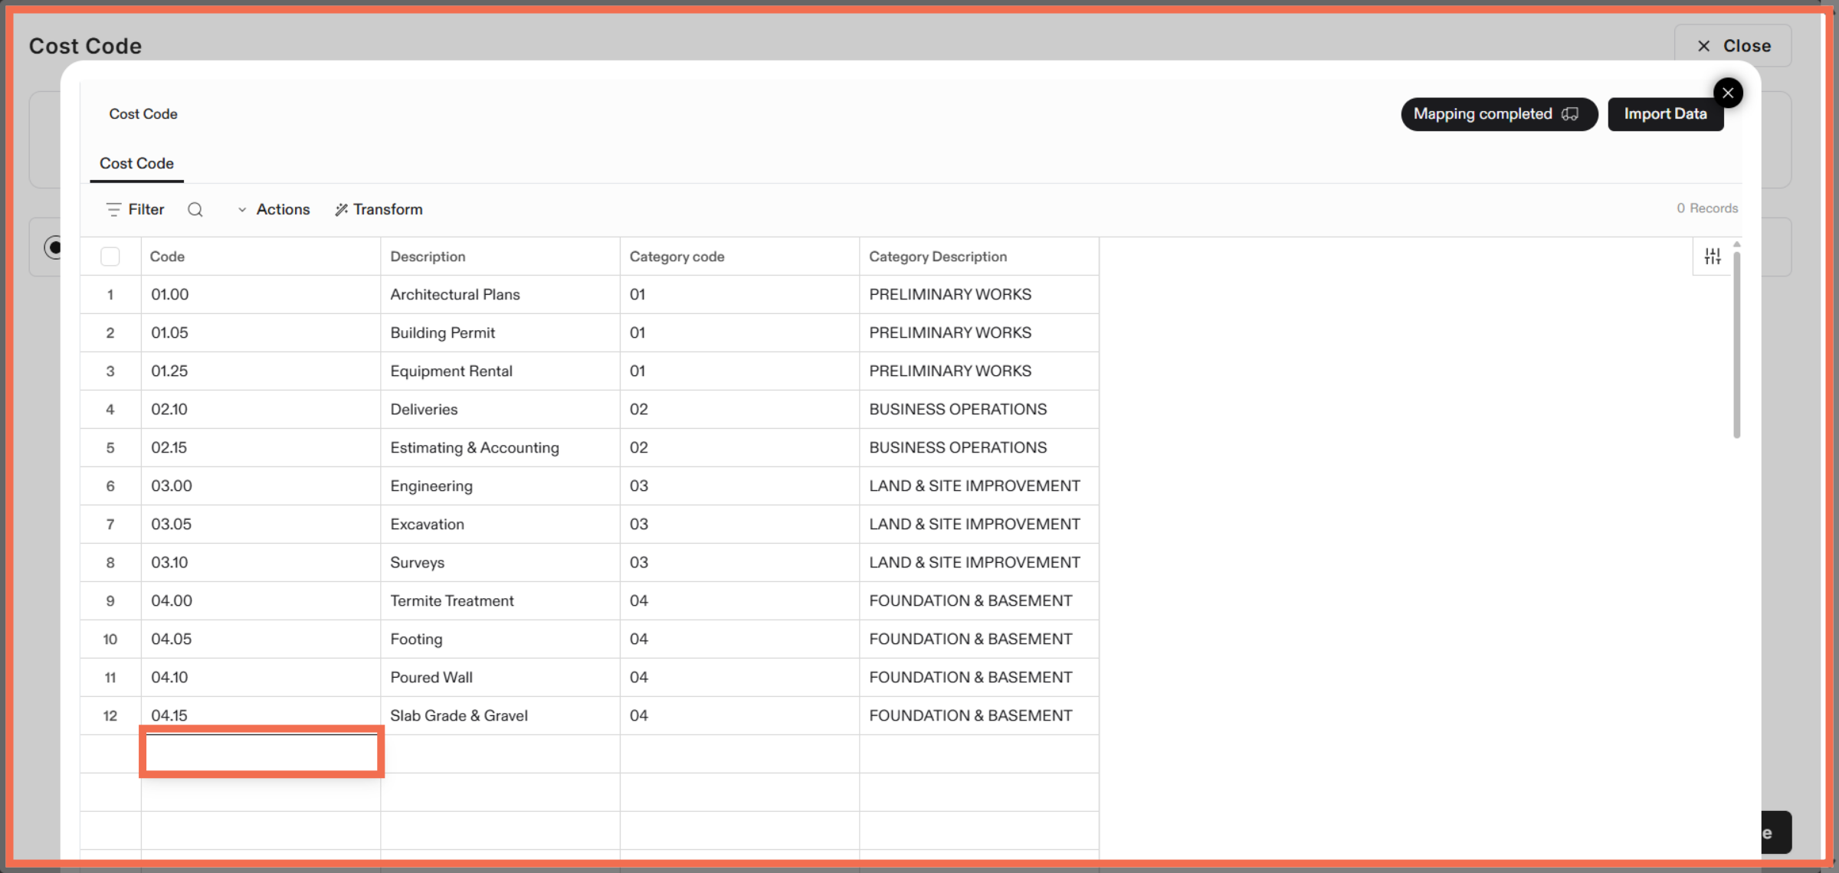Open column settings via the sliders icon
The width and height of the screenshot is (1839, 873).
(x=1713, y=256)
